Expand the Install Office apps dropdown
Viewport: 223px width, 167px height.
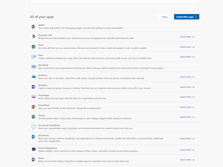click(x=187, y=17)
